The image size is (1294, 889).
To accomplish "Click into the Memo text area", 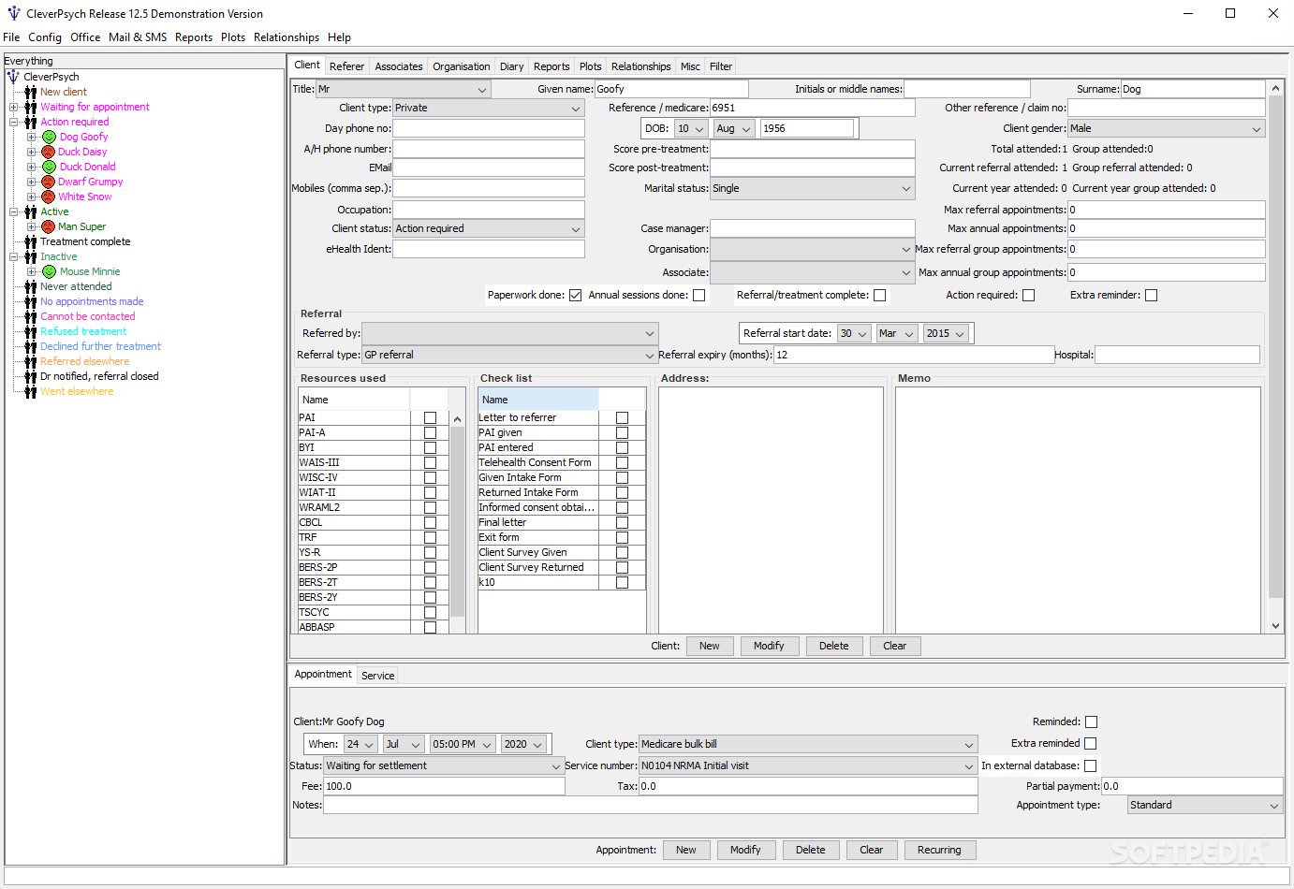I will (1078, 510).
